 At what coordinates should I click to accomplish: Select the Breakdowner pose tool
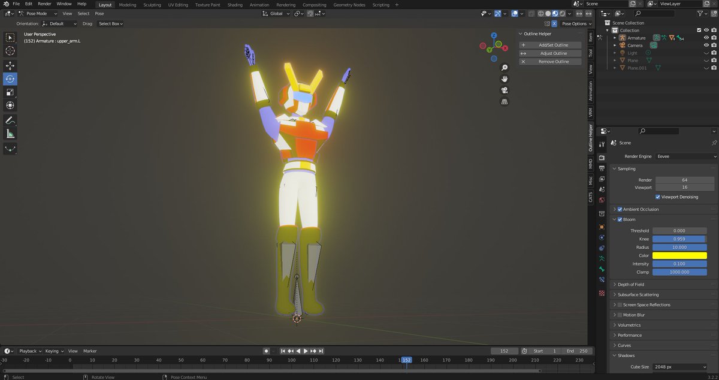coord(10,149)
